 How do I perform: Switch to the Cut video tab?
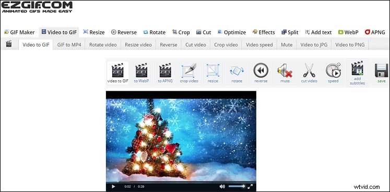pyautogui.click(x=196, y=45)
